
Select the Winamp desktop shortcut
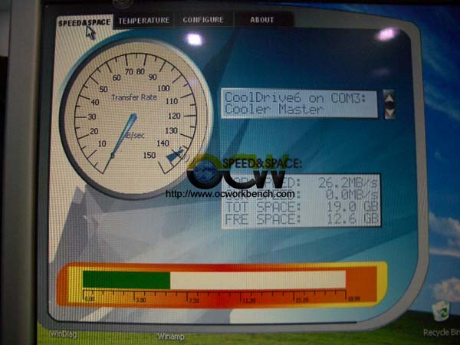pyautogui.click(x=171, y=337)
